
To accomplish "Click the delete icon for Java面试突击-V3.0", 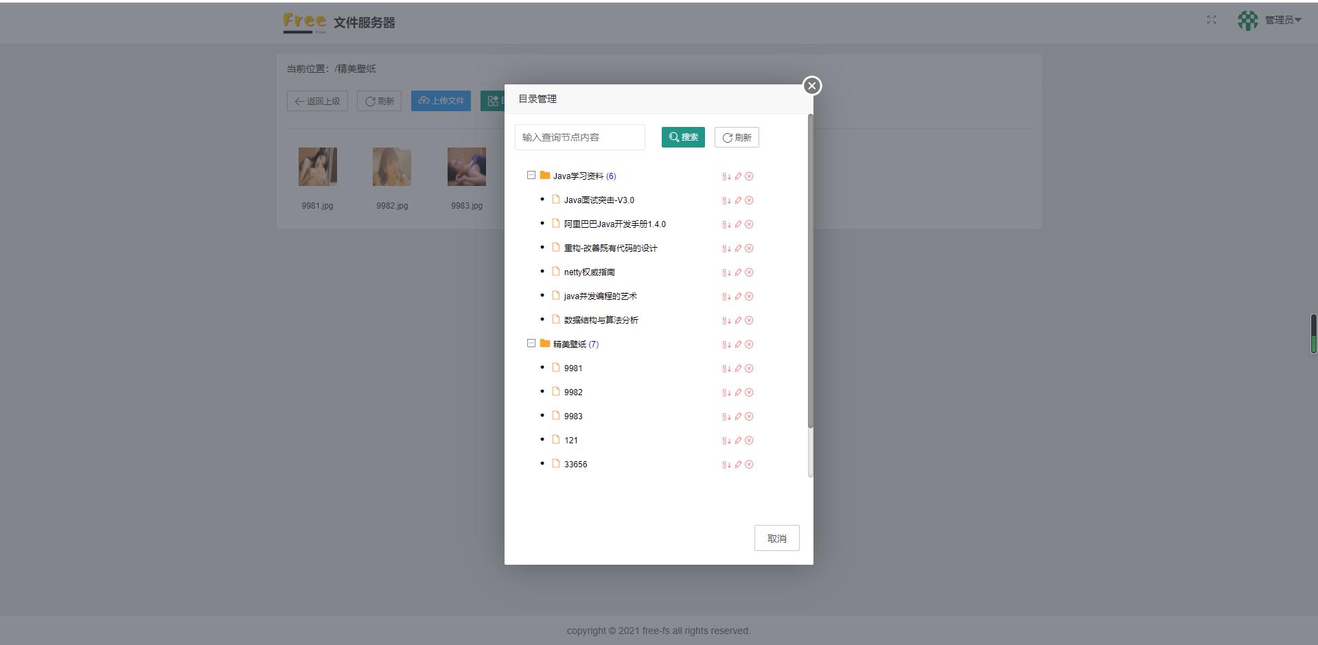I will coord(749,200).
